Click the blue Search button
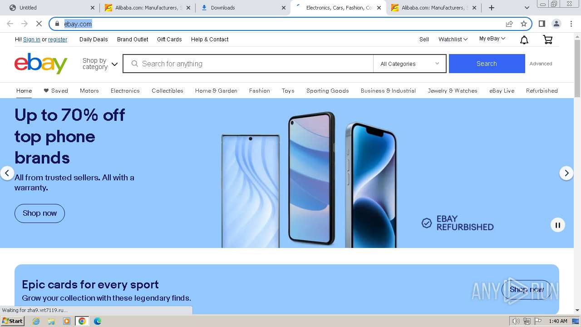This screenshot has height=327, width=581. pyautogui.click(x=487, y=64)
